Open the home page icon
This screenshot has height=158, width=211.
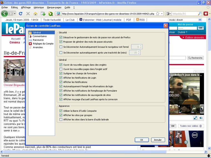pos(35,14)
